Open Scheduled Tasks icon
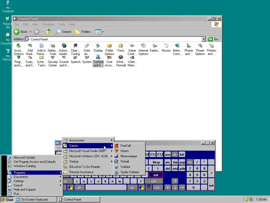Image resolution: width=270 pixels, height=203 pixels. click(x=41, y=61)
